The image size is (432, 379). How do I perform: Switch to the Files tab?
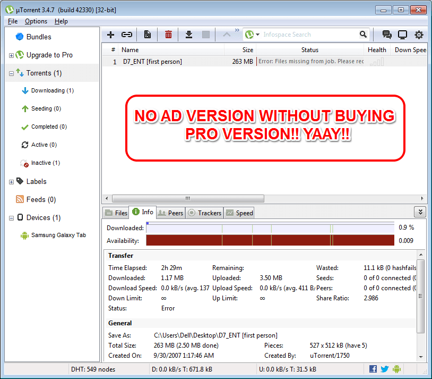(116, 213)
